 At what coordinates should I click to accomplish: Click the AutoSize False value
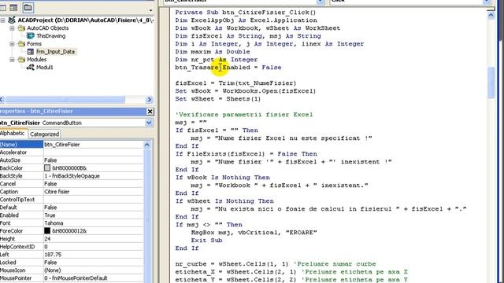[x=50, y=160]
